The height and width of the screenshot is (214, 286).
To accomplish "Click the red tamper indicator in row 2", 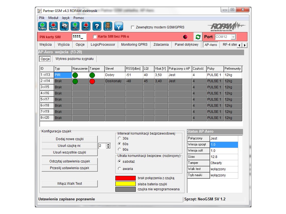I will click(x=92, y=81).
